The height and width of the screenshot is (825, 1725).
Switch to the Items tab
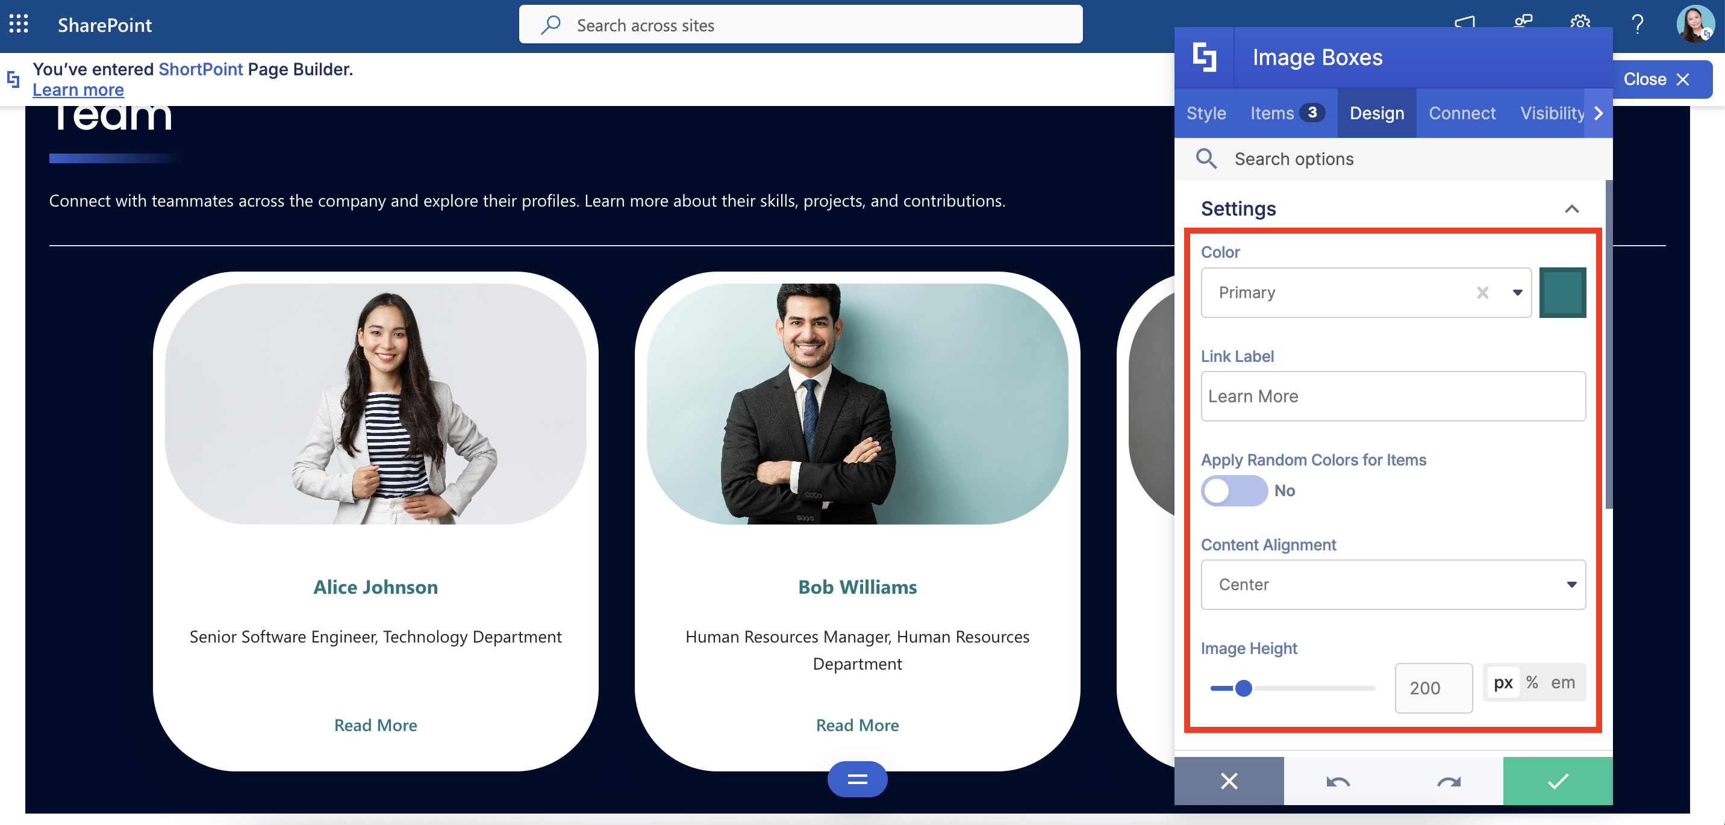1286,113
